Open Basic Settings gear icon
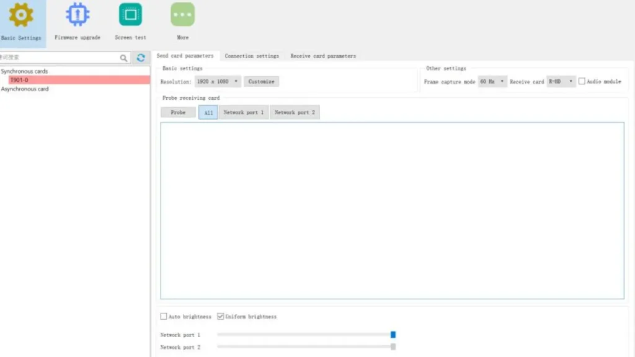This screenshot has height=357, width=635. pyautogui.click(x=21, y=15)
